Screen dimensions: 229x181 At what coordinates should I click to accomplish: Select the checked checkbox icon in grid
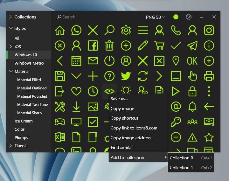[x=93, y=122]
